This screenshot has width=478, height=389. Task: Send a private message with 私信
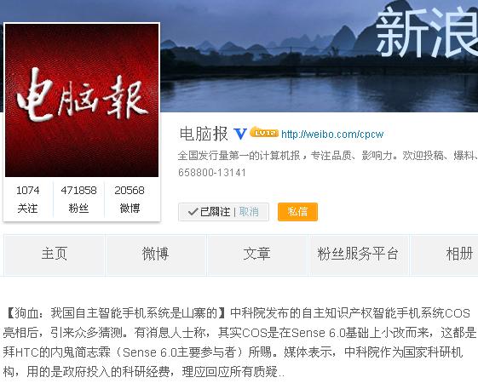297,212
